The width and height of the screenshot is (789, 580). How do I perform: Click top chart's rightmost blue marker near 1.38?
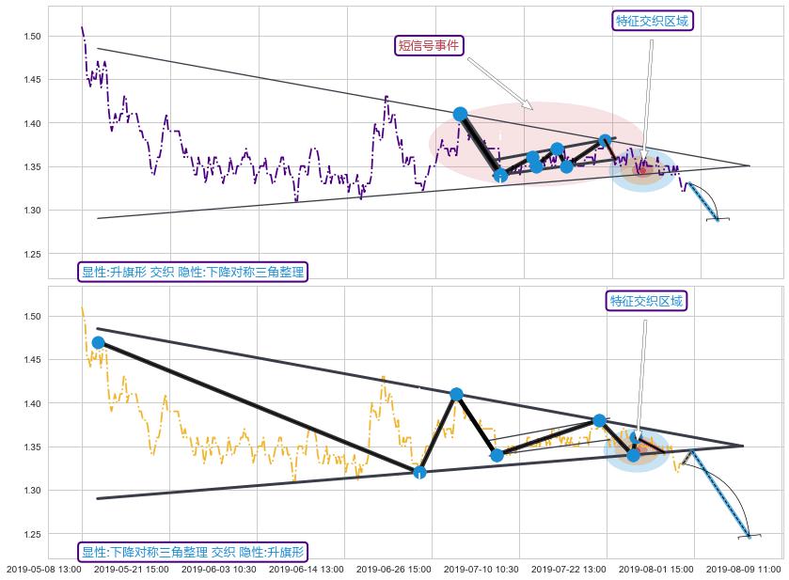(606, 140)
